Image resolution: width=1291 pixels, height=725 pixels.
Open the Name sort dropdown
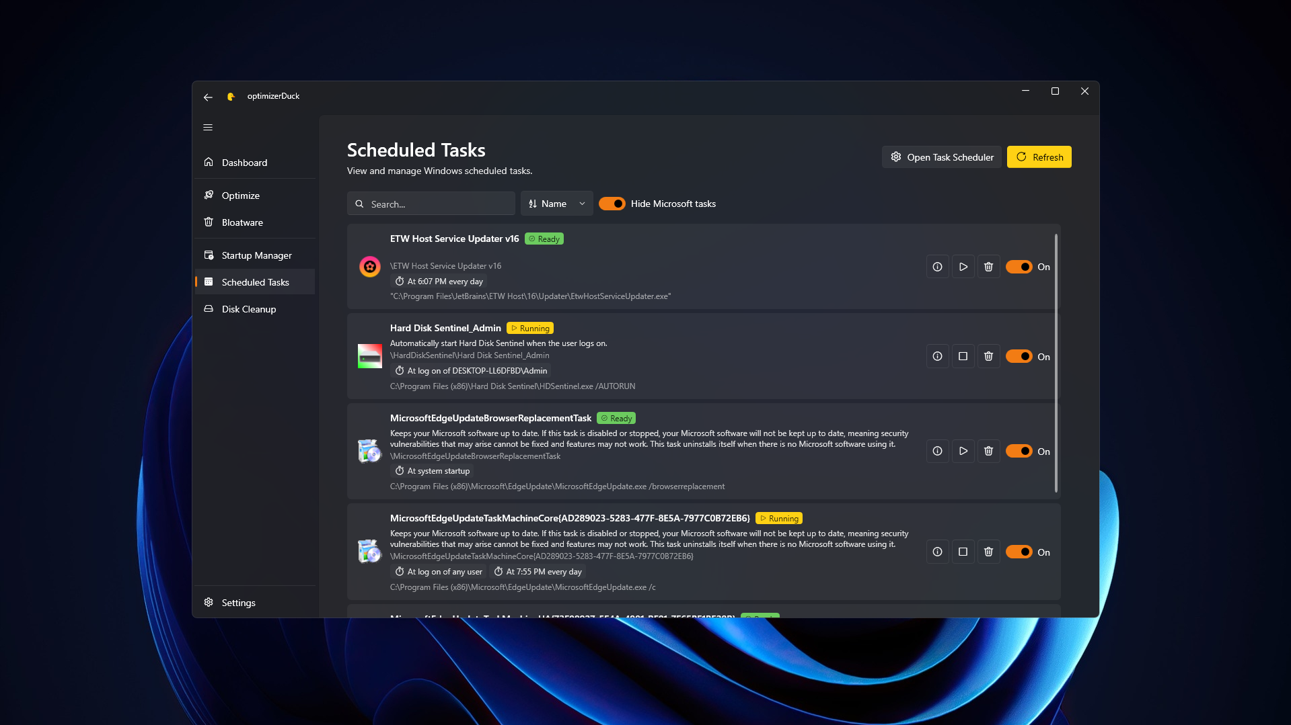click(x=556, y=204)
